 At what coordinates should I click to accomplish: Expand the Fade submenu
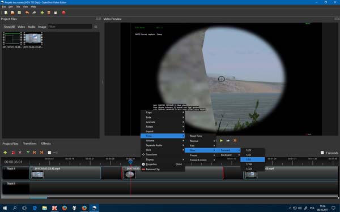(163, 117)
